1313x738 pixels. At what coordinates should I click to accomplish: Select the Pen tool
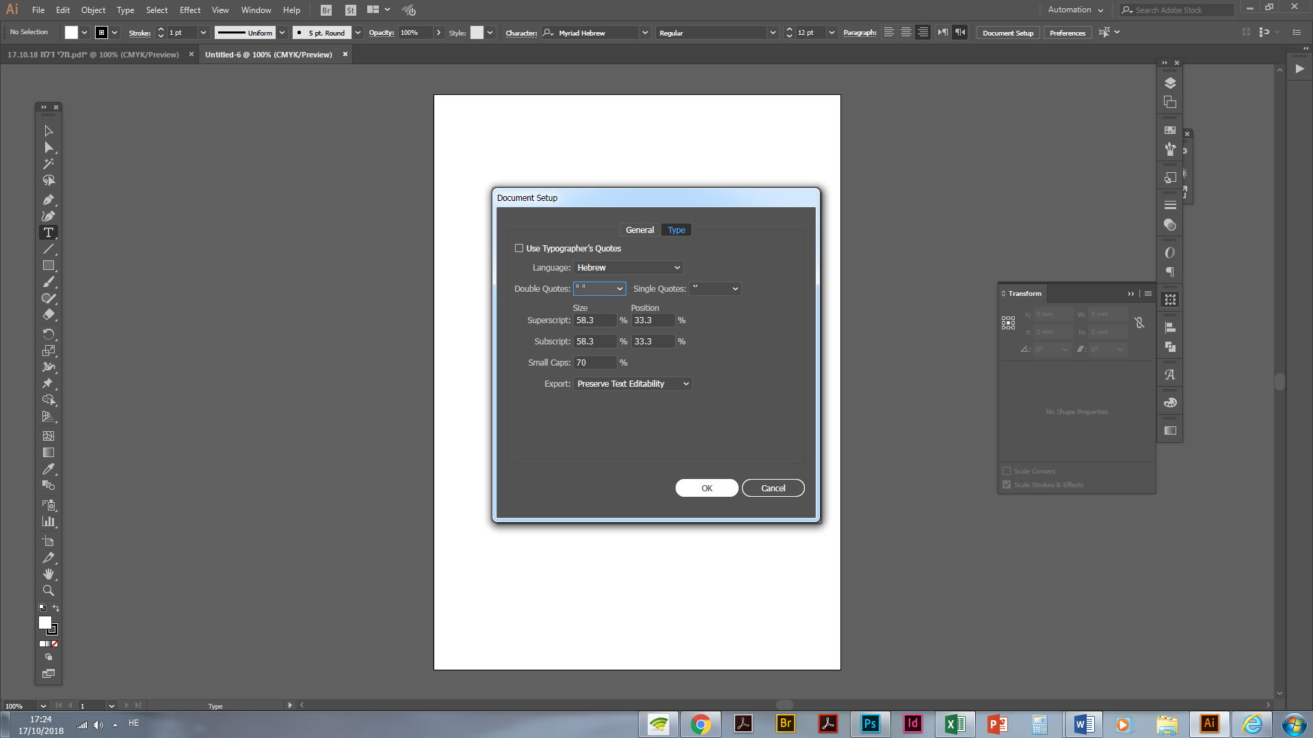point(49,200)
